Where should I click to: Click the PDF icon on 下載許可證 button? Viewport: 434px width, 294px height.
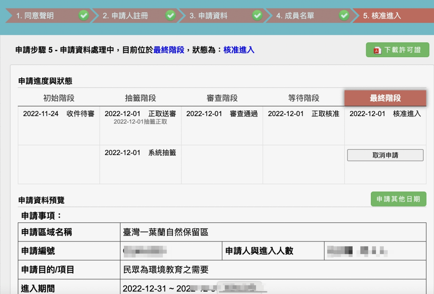377,50
